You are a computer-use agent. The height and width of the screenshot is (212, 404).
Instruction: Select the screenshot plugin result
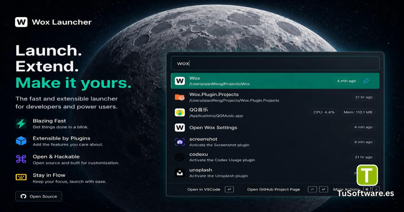(x=275, y=142)
